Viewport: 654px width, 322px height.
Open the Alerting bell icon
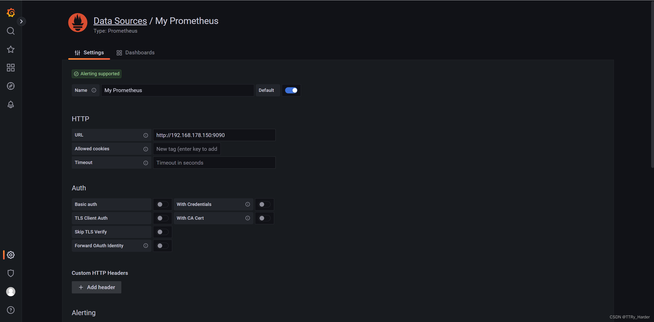pos(11,104)
